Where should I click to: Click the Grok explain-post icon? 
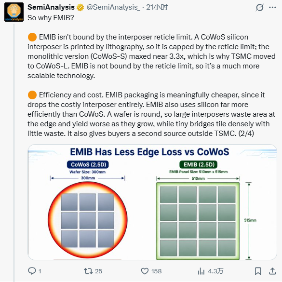click(x=259, y=8)
